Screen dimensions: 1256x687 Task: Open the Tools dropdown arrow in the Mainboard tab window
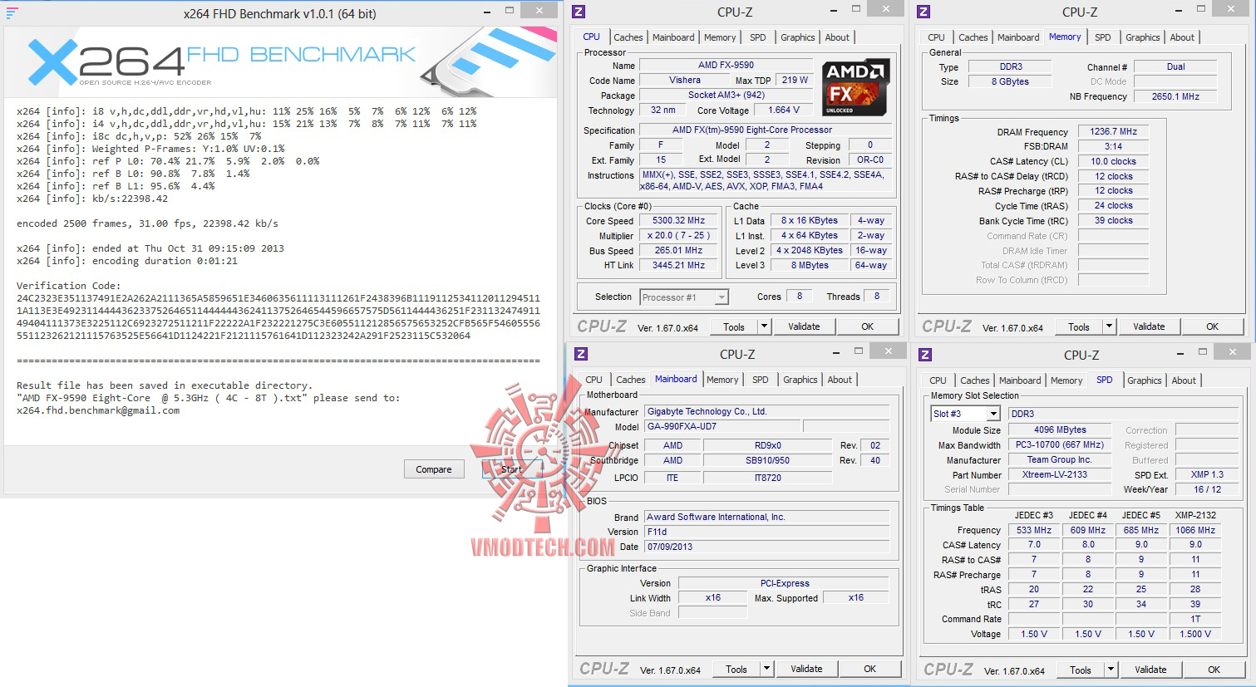(767, 669)
